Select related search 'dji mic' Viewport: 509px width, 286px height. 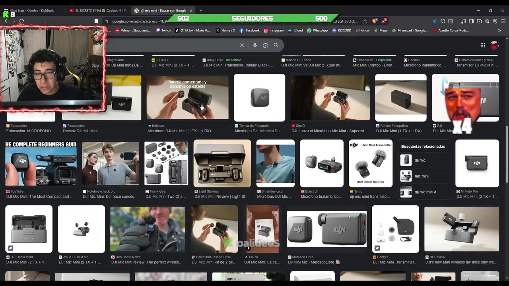(424, 160)
